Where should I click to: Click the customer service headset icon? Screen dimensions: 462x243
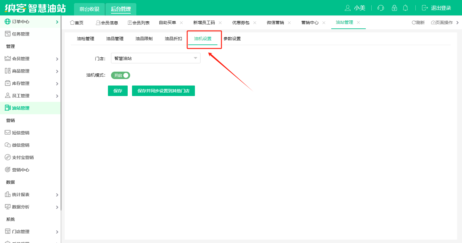pos(381,8)
